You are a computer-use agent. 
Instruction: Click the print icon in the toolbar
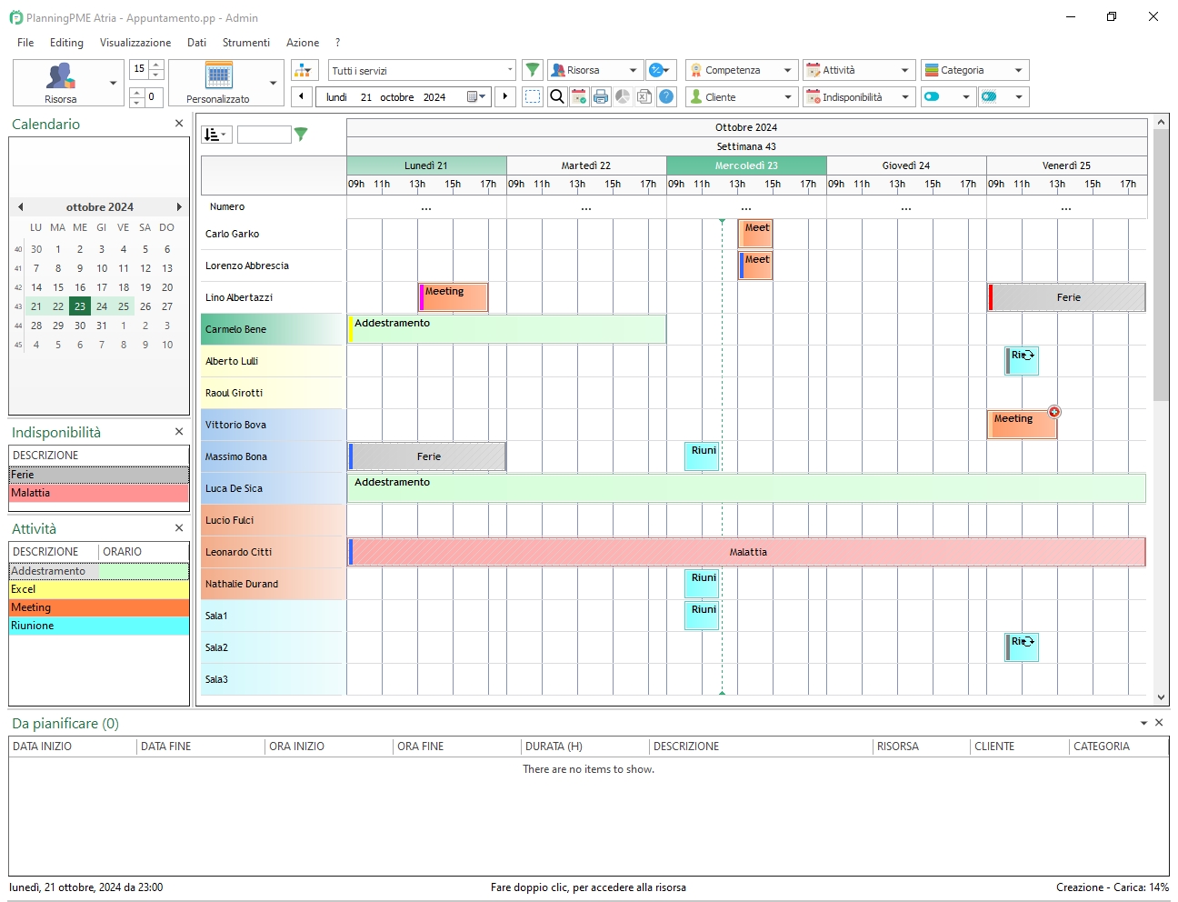pos(601,96)
